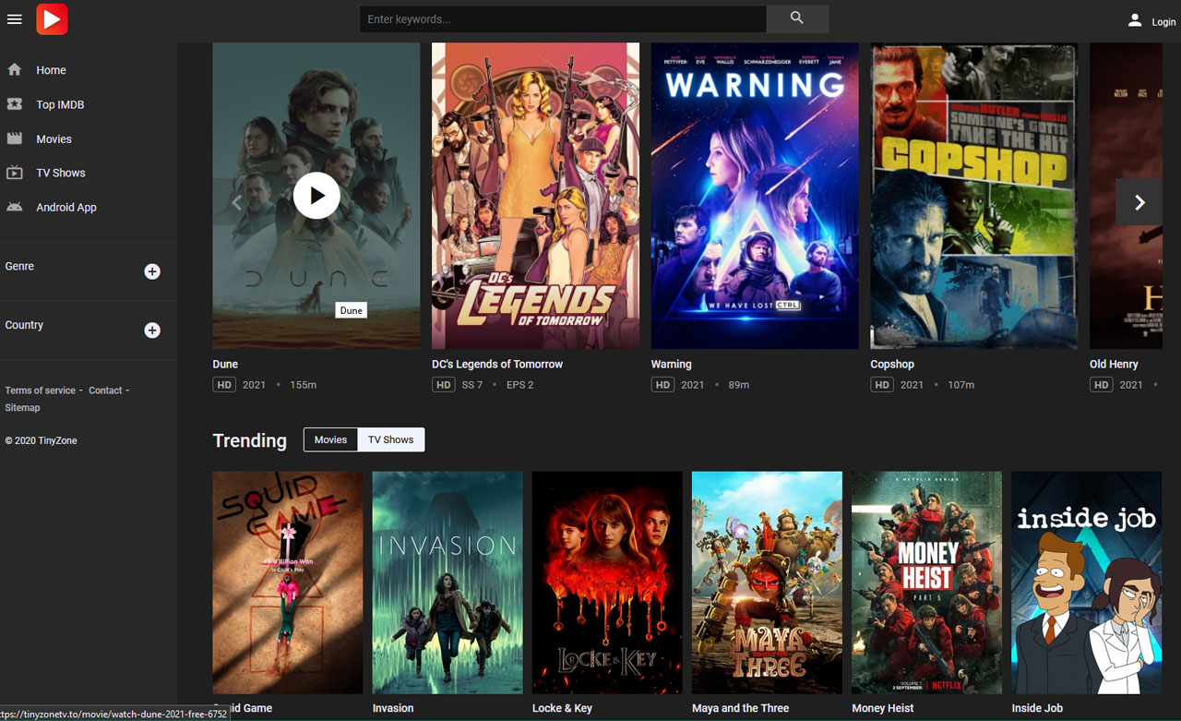Image resolution: width=1181 pixels, height=721 pixels.
Task: Click DC's Legends of Tomorrow title link
Action: (x=497, y=364)
